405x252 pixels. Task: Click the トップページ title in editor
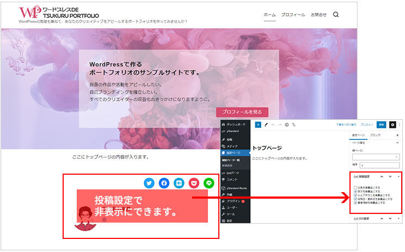point(267,148)
